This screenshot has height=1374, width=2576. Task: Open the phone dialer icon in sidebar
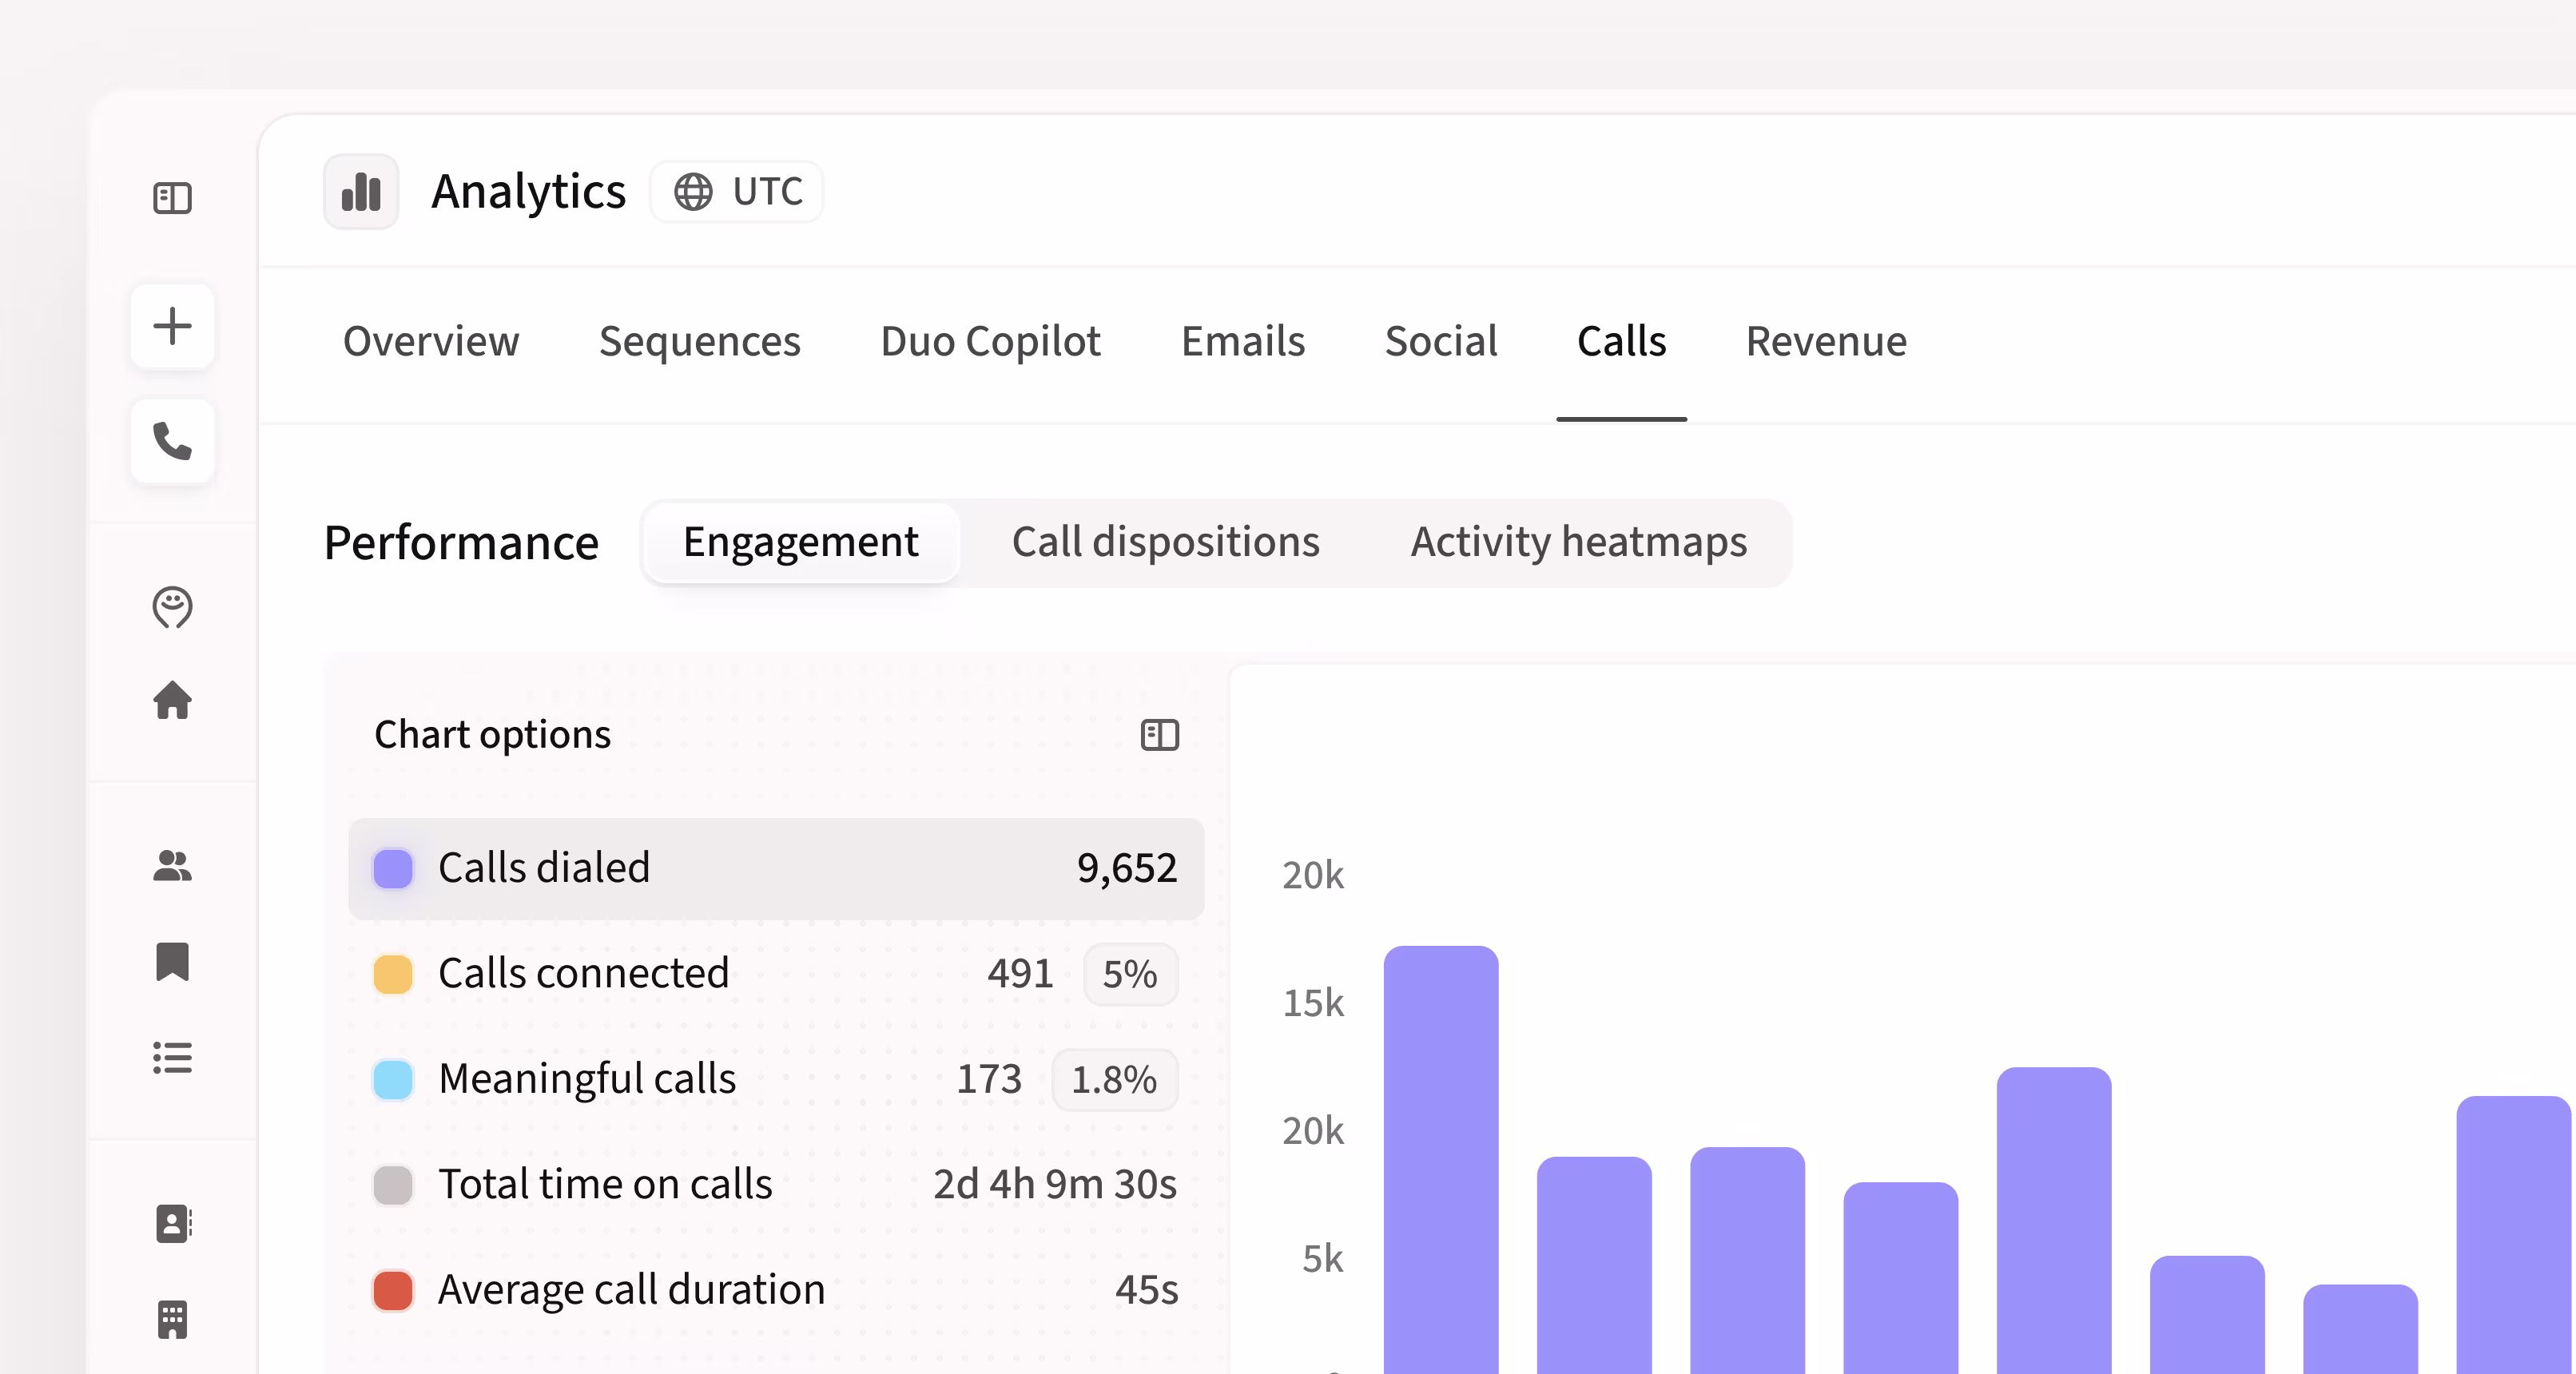[172, 441]
